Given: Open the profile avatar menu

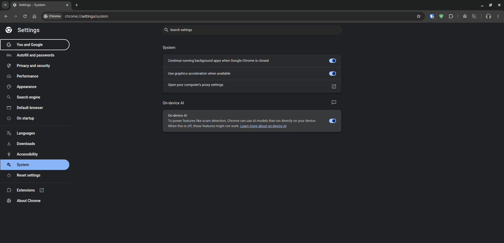Looking at the screenshot, I should (x=488, y=16).
